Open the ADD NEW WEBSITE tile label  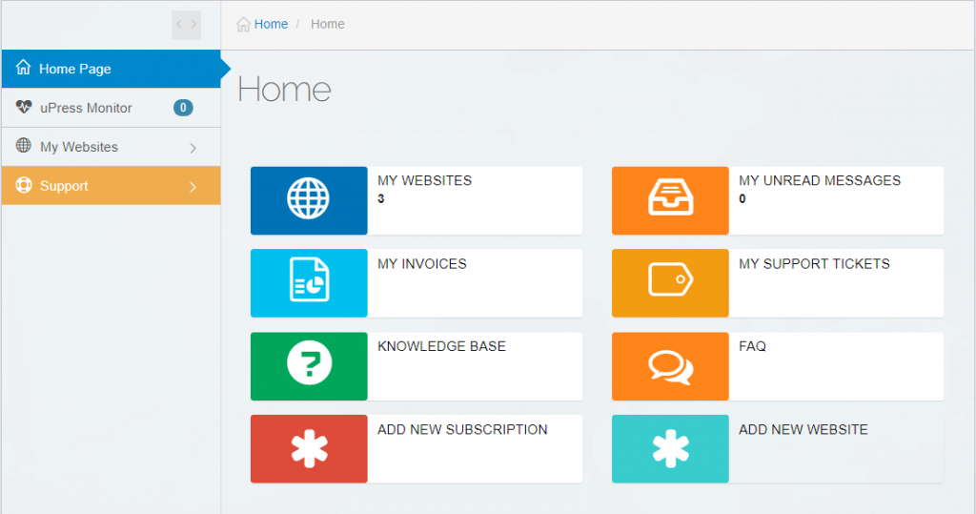(803, 430)
